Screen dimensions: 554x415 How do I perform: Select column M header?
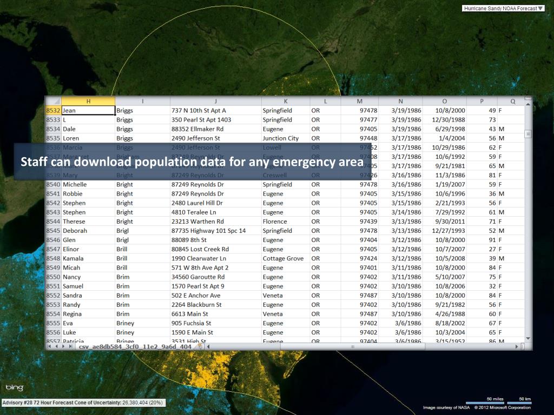click(x=359, y=101)
